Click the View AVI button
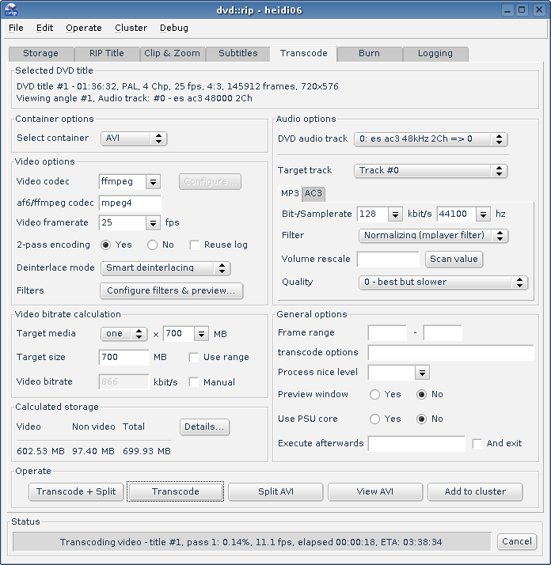 375,492
